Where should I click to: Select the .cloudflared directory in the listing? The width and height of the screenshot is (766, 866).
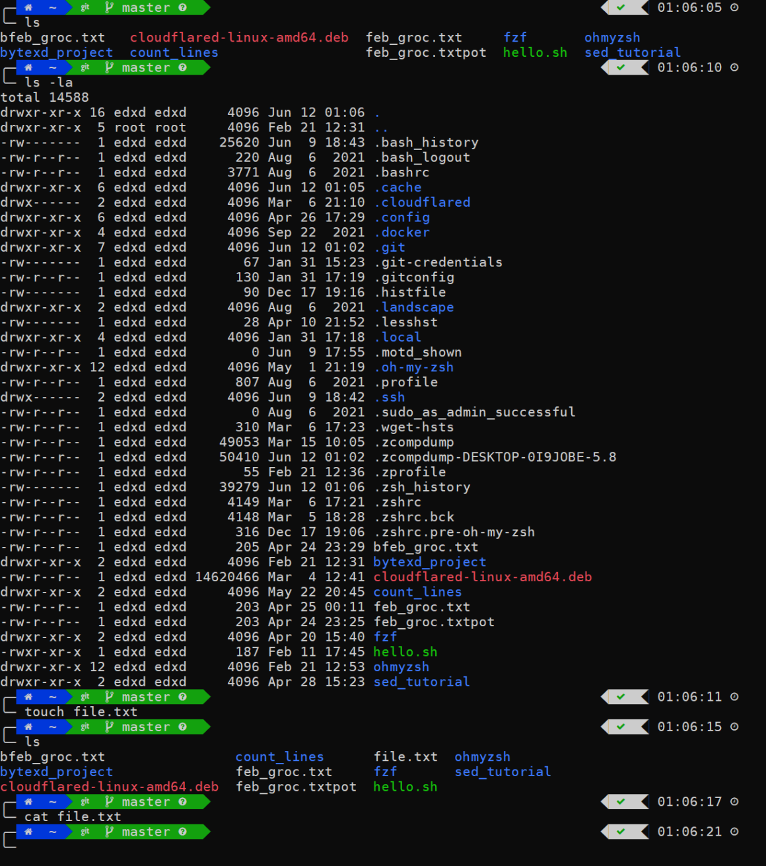[x=423, y=202]
